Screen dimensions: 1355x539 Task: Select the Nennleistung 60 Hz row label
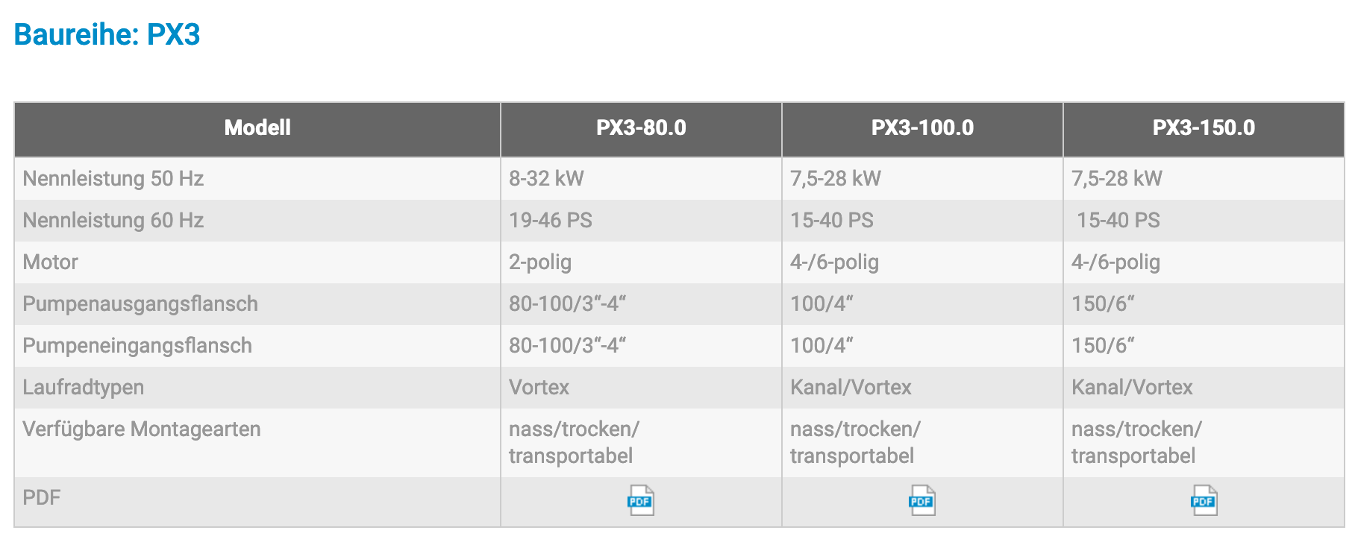[113, 220]
